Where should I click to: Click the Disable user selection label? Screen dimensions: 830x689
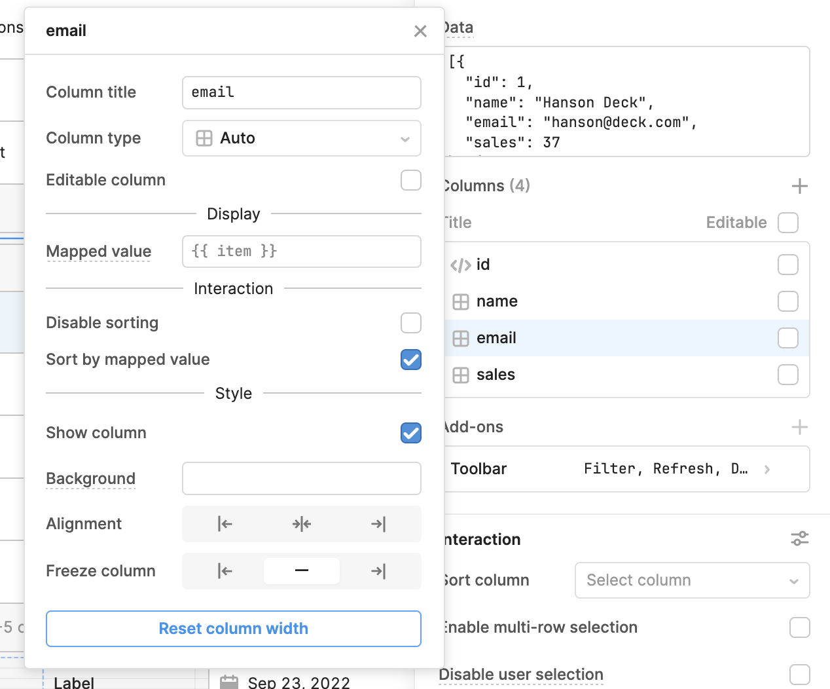pos(521,675)
